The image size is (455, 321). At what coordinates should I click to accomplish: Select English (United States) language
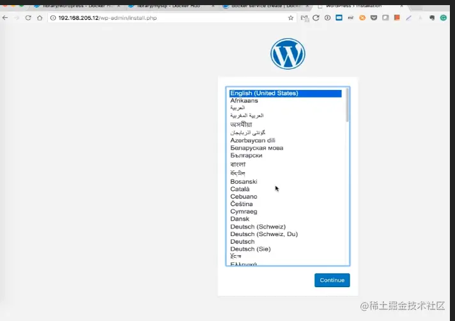coord(286,93)
